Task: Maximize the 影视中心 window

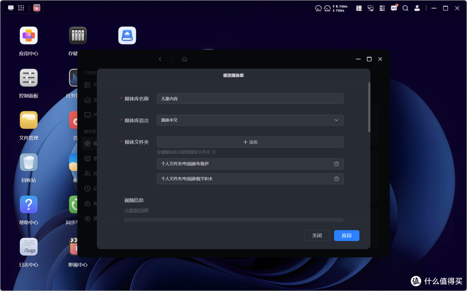Action: [369, 59]
